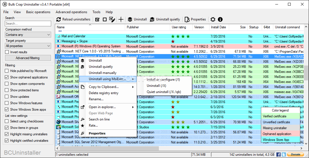Open settings via the gear toolbar icon
The width and height of the screenshot is (309, 158).
213,19
